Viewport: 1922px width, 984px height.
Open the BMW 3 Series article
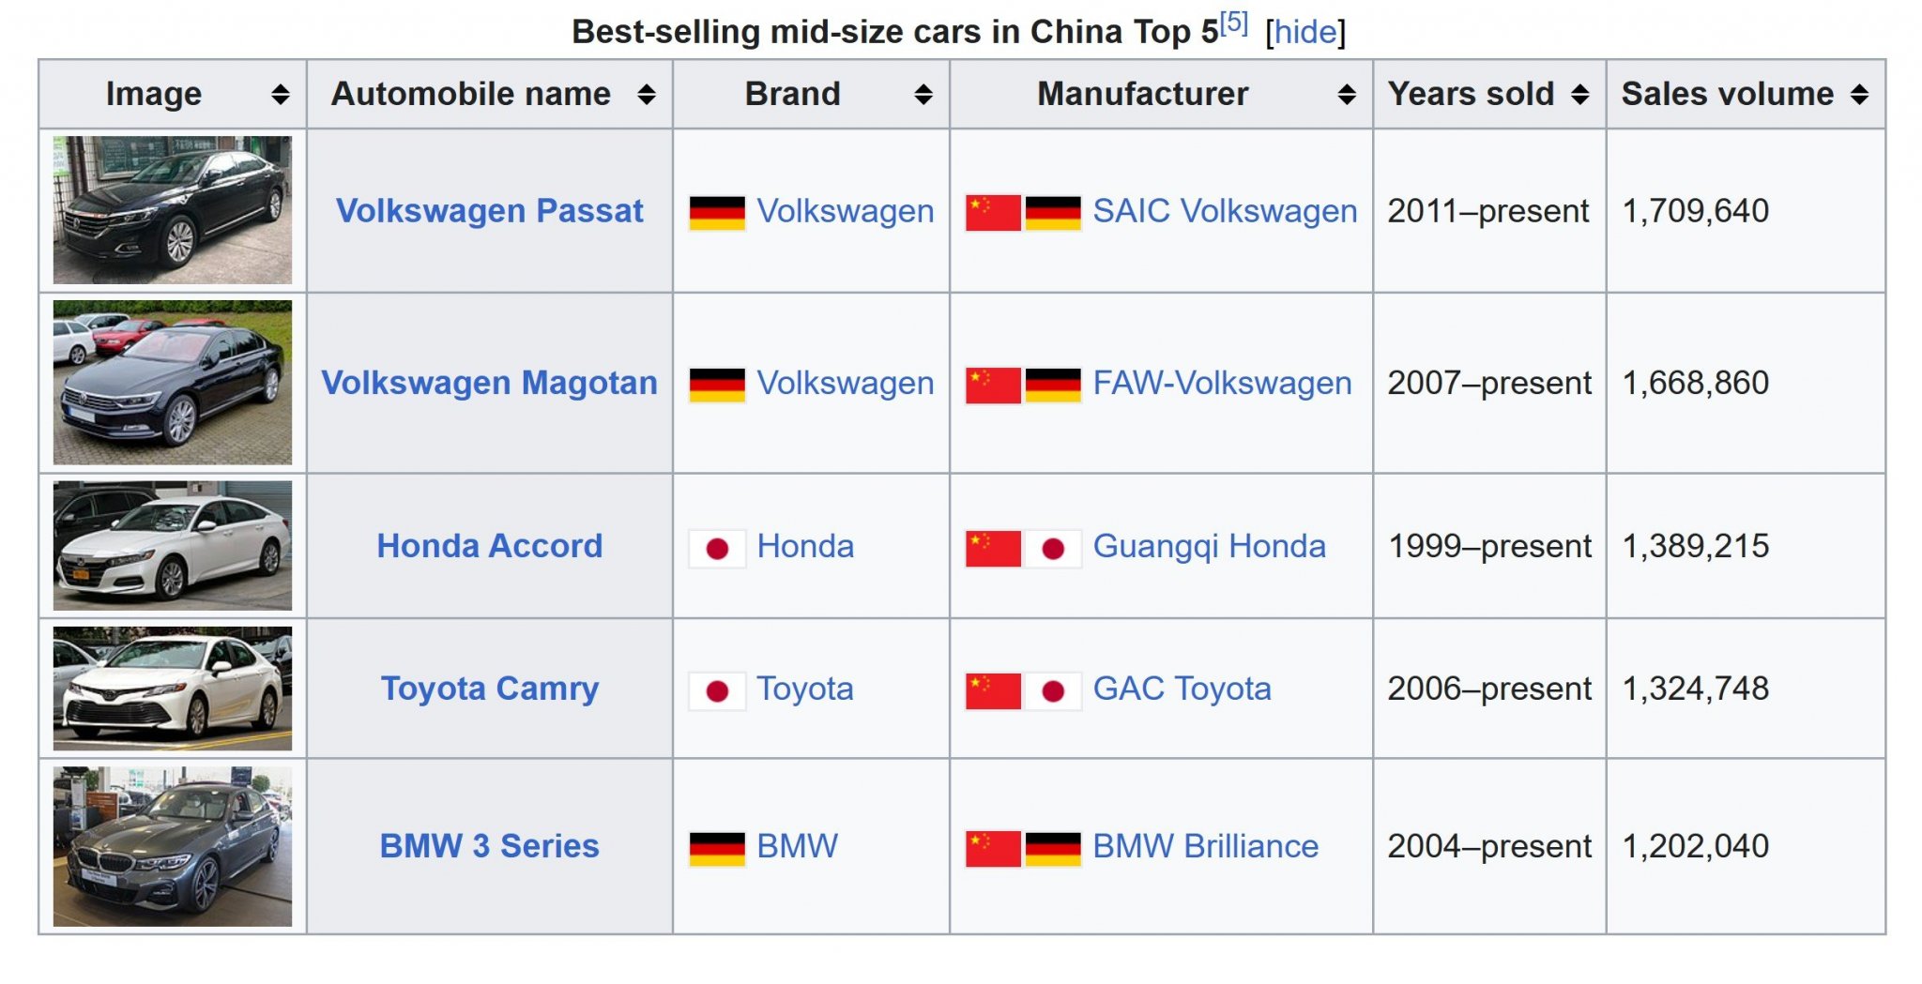click(x=488, y=845)
